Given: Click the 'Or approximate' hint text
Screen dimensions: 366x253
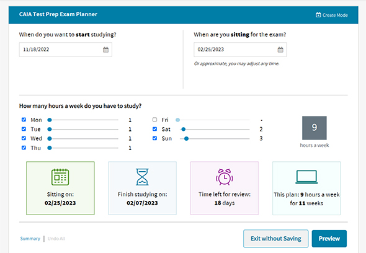Looking at the screenshot, I should [x=237, y=63].
